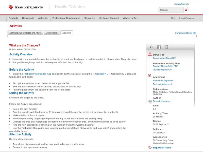Open the Customer Support menu
This screenshot has width=203, height=152.
click(x=109, y=18)
